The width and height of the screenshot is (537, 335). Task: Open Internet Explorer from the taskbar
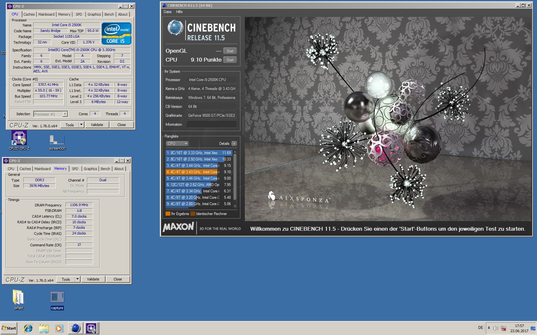tap(28, 328)
